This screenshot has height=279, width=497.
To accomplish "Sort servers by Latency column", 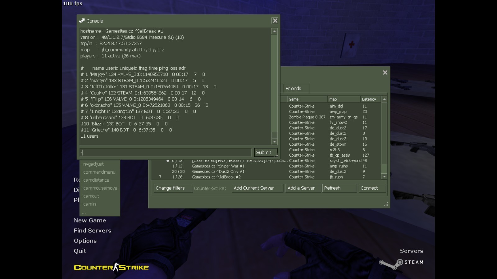I will pos(371,99).
